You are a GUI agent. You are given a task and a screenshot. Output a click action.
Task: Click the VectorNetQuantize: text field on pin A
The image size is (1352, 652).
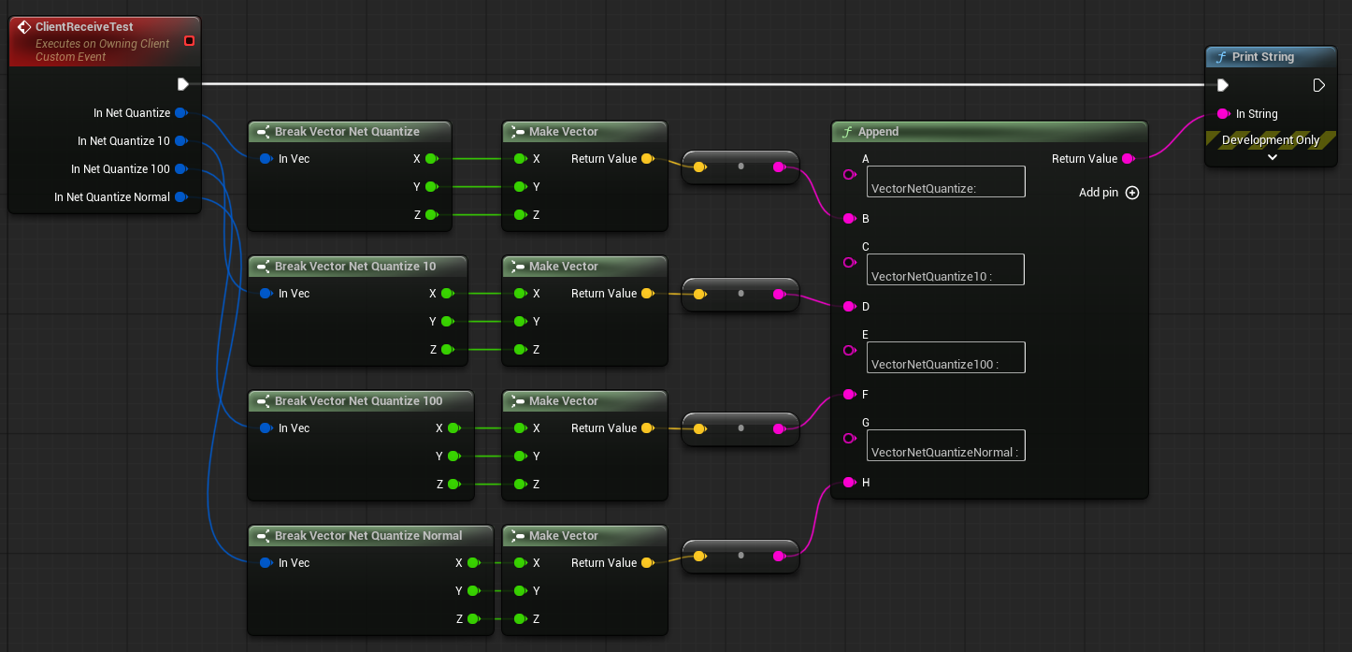[x=946, y=181]
